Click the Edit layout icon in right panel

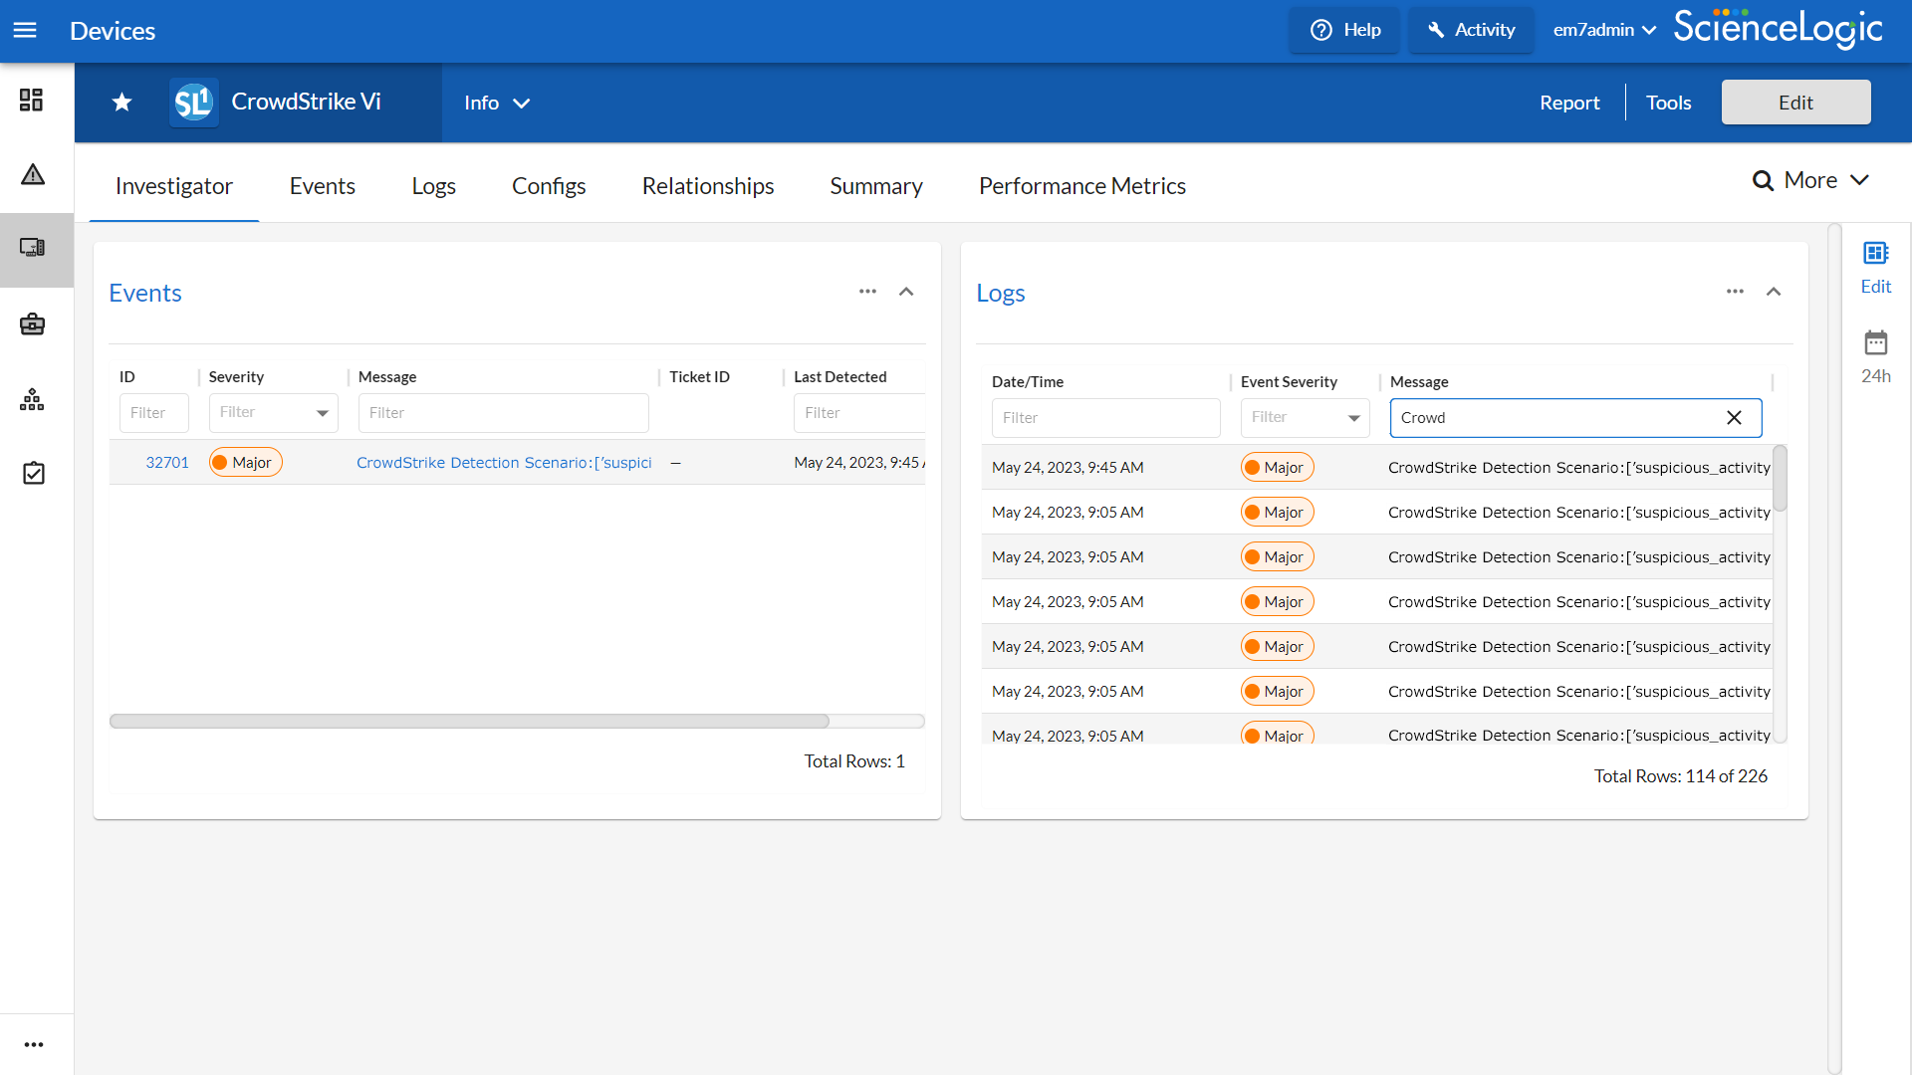(x=1875, y=254)
